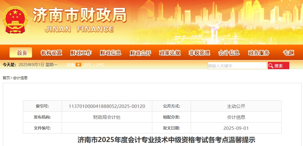Click the magnifier icon in search button
The width and height of the screenshot is (303, 146).
(271, 66)
